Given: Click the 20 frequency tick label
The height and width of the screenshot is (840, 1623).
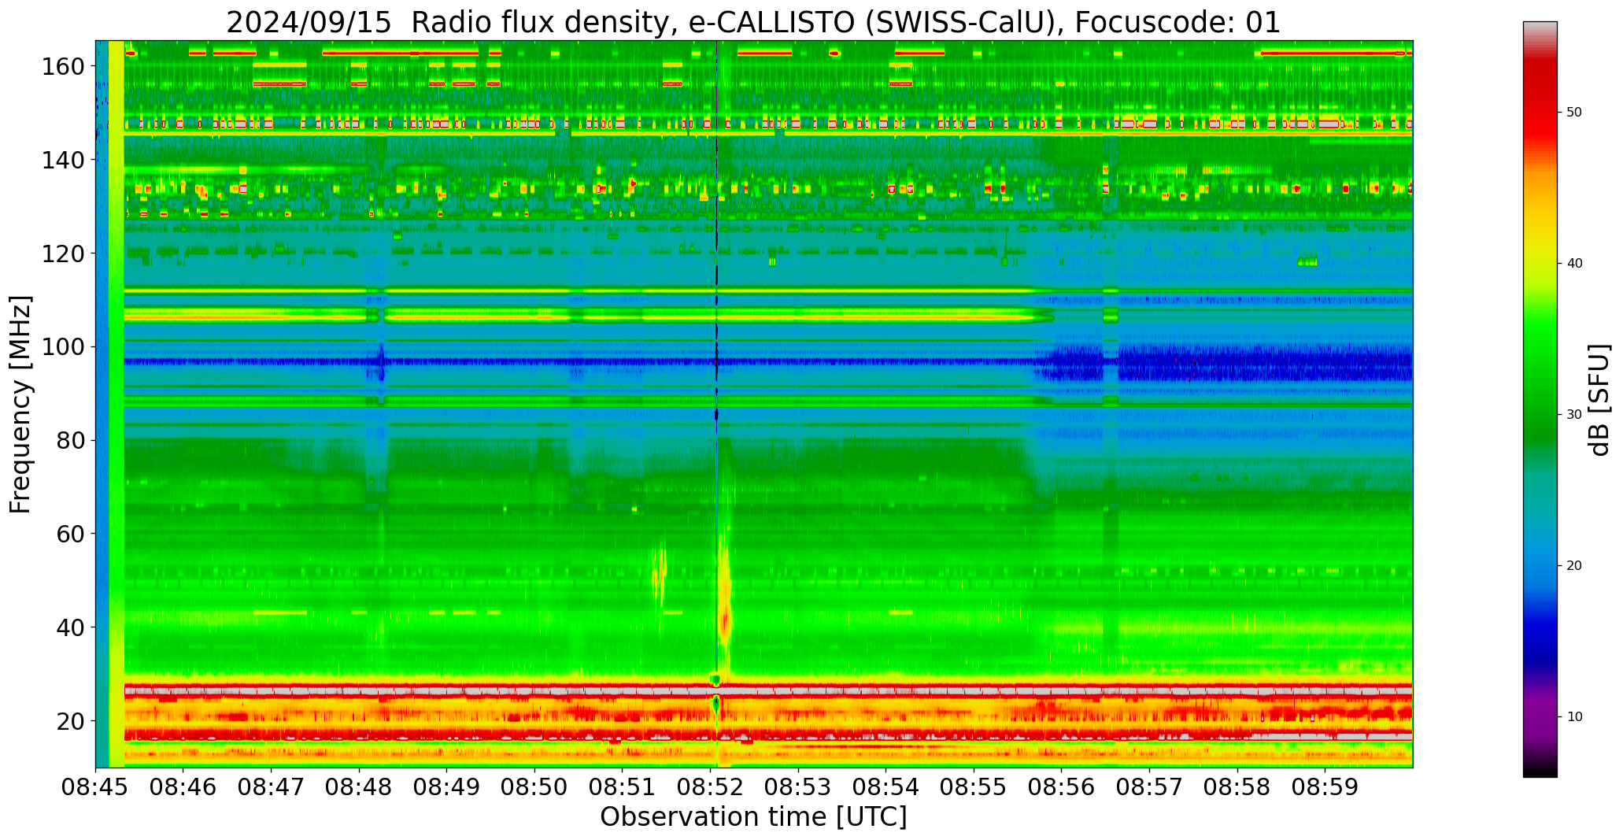Looking at the screenshot, I should coord(71,720).
